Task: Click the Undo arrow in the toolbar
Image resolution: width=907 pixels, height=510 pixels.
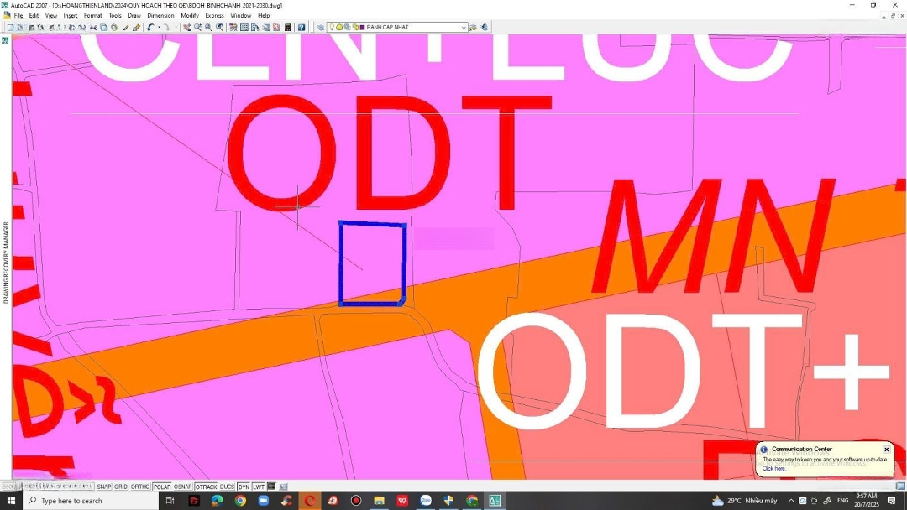Action: (x=150, y=28)
